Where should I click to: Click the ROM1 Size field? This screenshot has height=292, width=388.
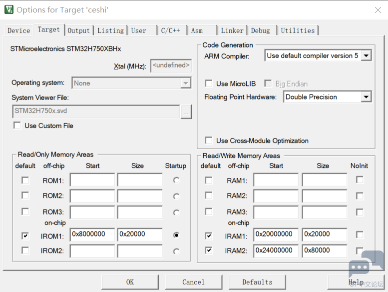point(140,180)
